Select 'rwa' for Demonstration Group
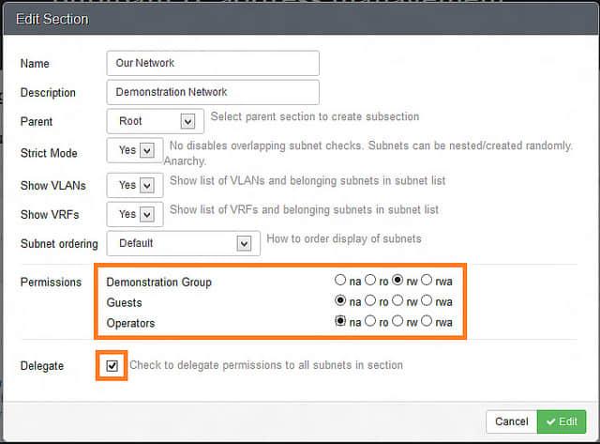The image size is (600, 444). [427, 280]
